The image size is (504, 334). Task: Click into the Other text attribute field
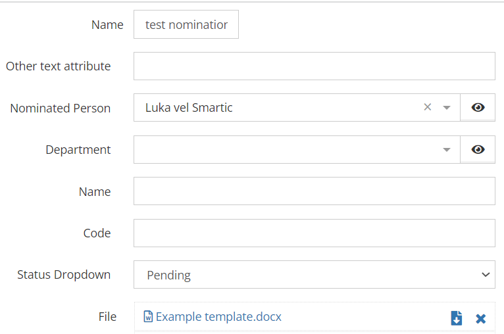(x=315, y=66)
